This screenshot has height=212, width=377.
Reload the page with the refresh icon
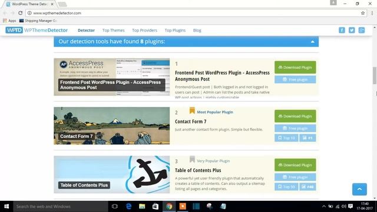coord(21,13)
